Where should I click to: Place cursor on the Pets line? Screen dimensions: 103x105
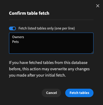[x=16, y=42]
